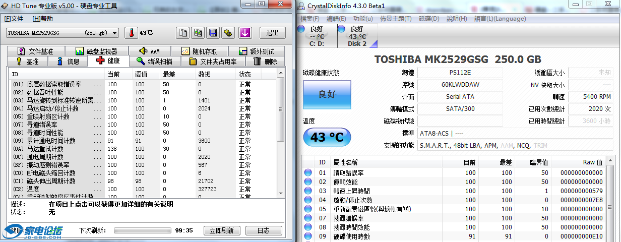Click the HD Tune SMART list vertical scrollbar

(x=280, y=133)
